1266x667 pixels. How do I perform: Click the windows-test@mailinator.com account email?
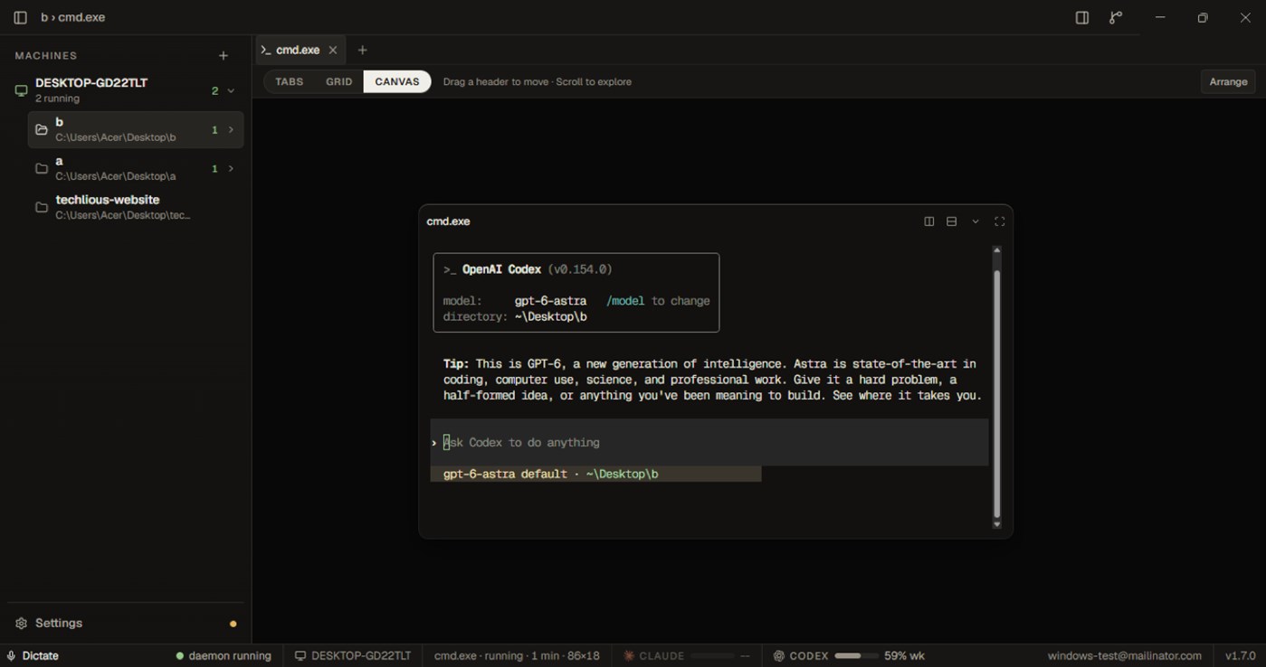click(1124, 656)
